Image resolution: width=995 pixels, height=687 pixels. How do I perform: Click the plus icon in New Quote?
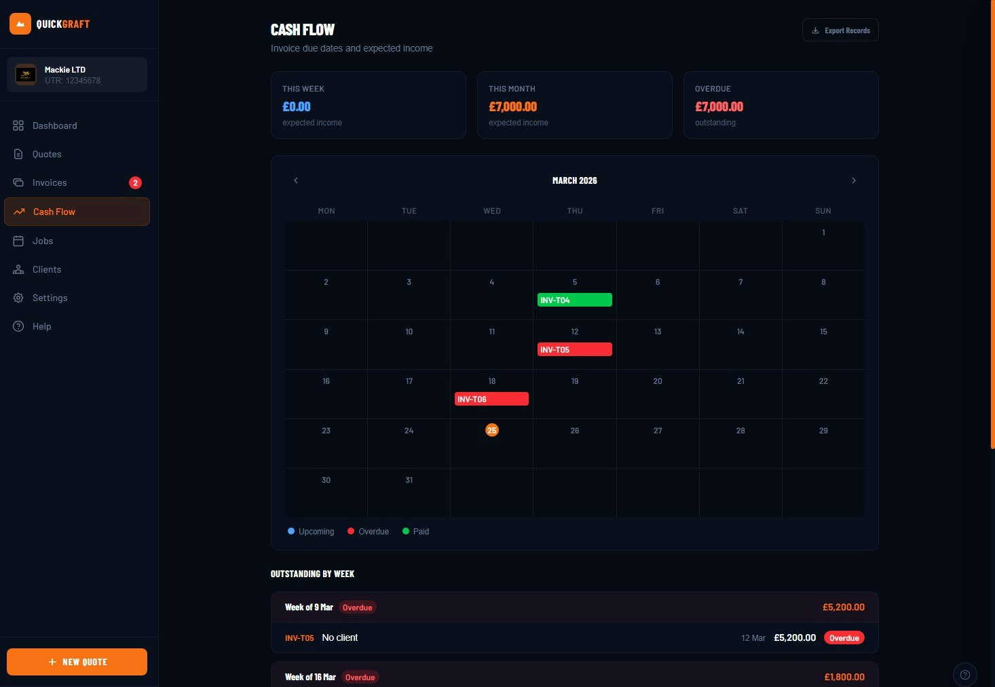tap(52, 662)
